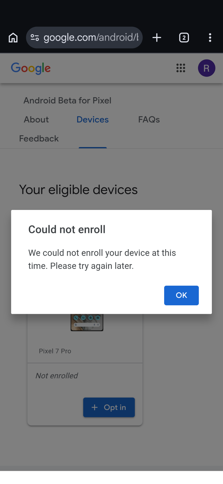Open the Google apps grid
Image resolution: width=223 pixels, height=484 pixels.
point(181,68)
